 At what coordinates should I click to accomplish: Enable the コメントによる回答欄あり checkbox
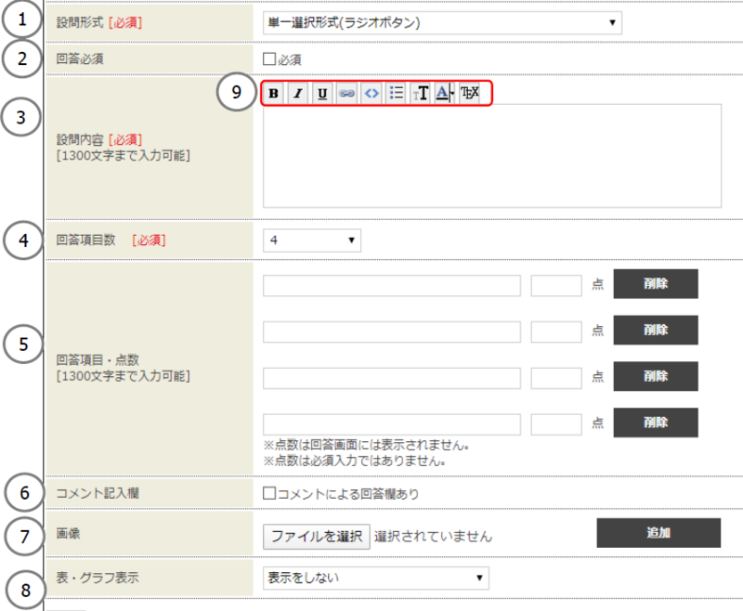(x=269, y=493)
